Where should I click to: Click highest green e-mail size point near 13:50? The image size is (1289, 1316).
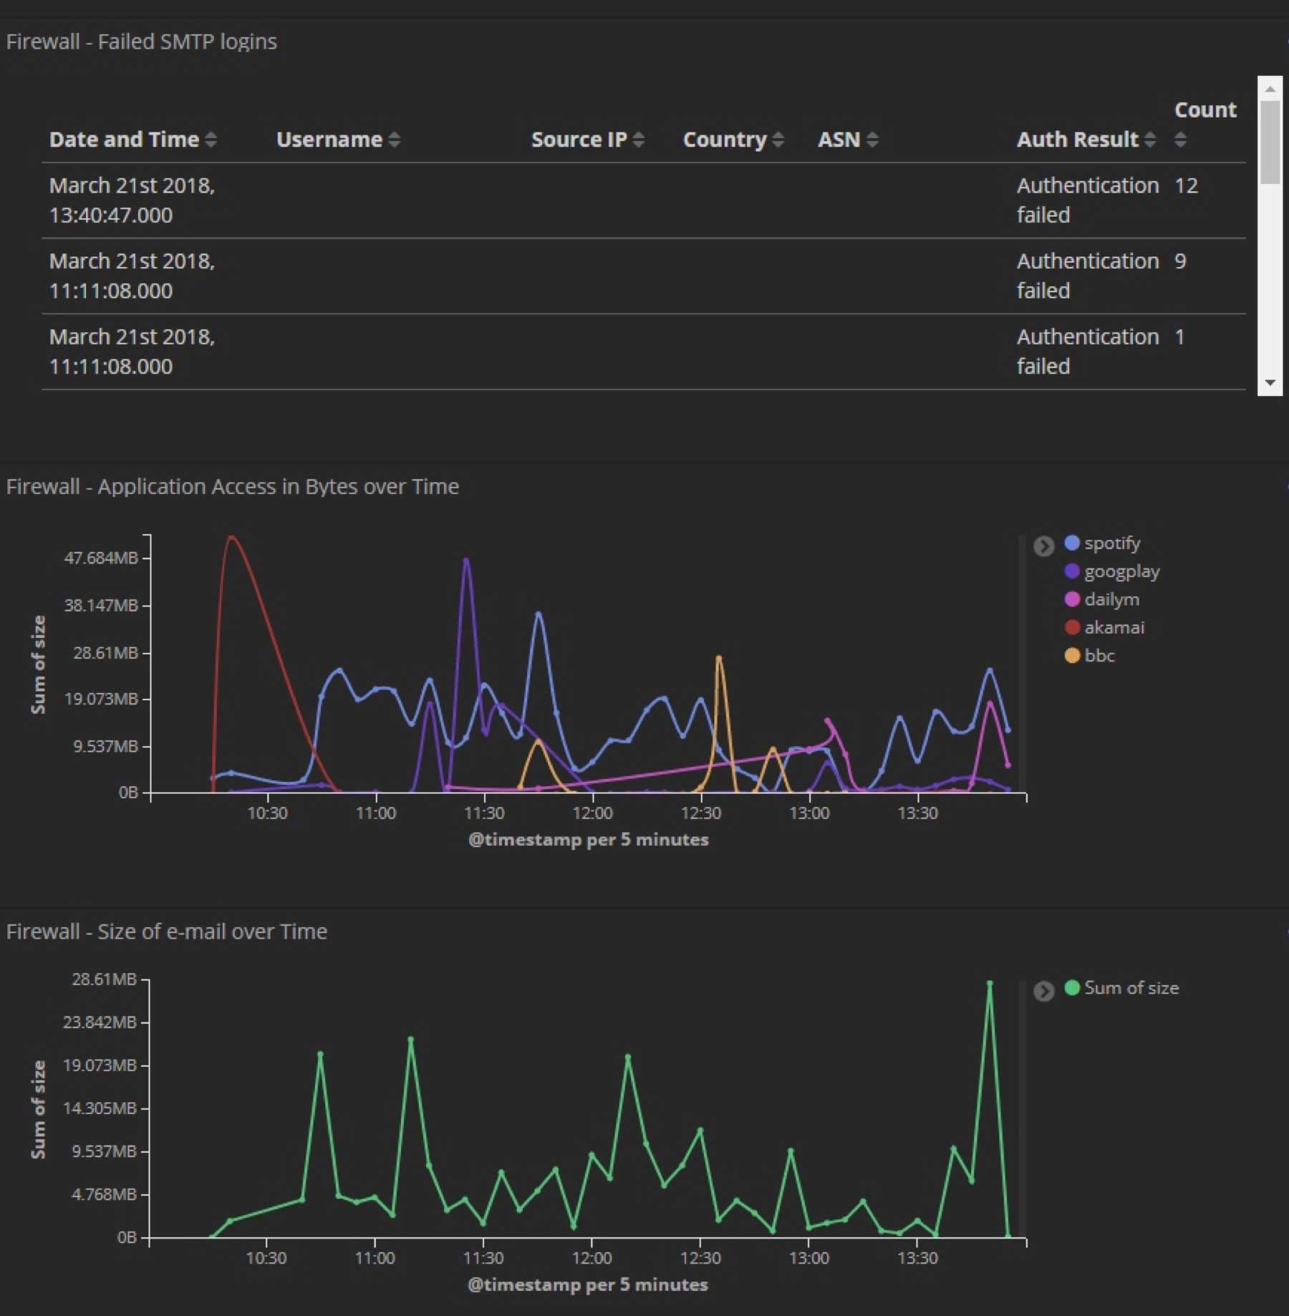point(990,984)
